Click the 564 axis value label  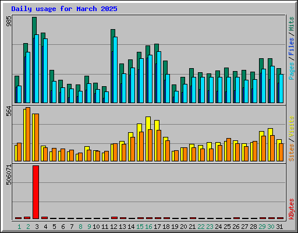(x=9, y=111)
